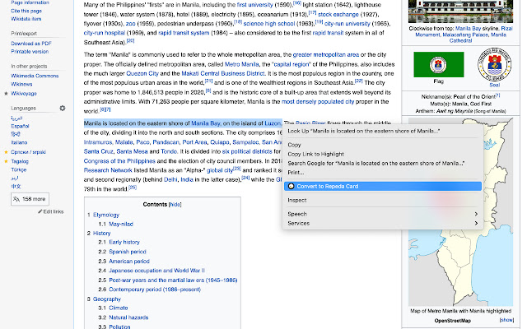Viewport: 527px width, 329px height.
Task: Switch to the Tagalog language version
Action: point(20,161)
